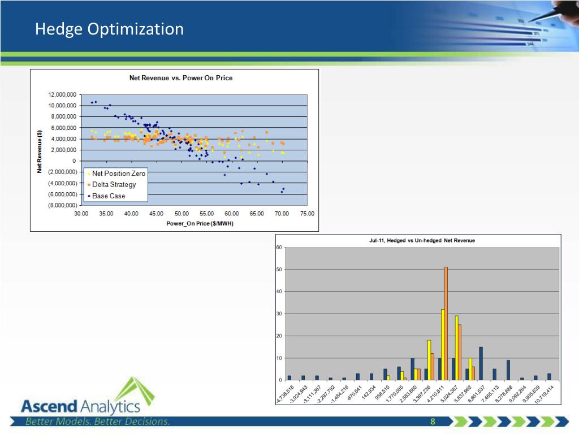This screenshot has height=434, width=579.
Task: Click the "Base Case" legend label
Action: coord(109,196)
